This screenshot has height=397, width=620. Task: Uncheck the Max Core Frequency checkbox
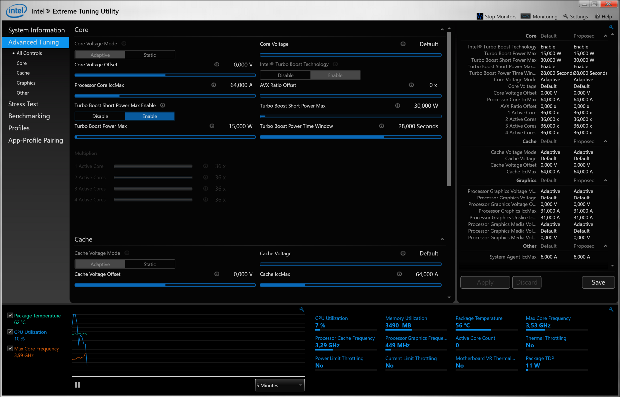click(x=10, y=349)
